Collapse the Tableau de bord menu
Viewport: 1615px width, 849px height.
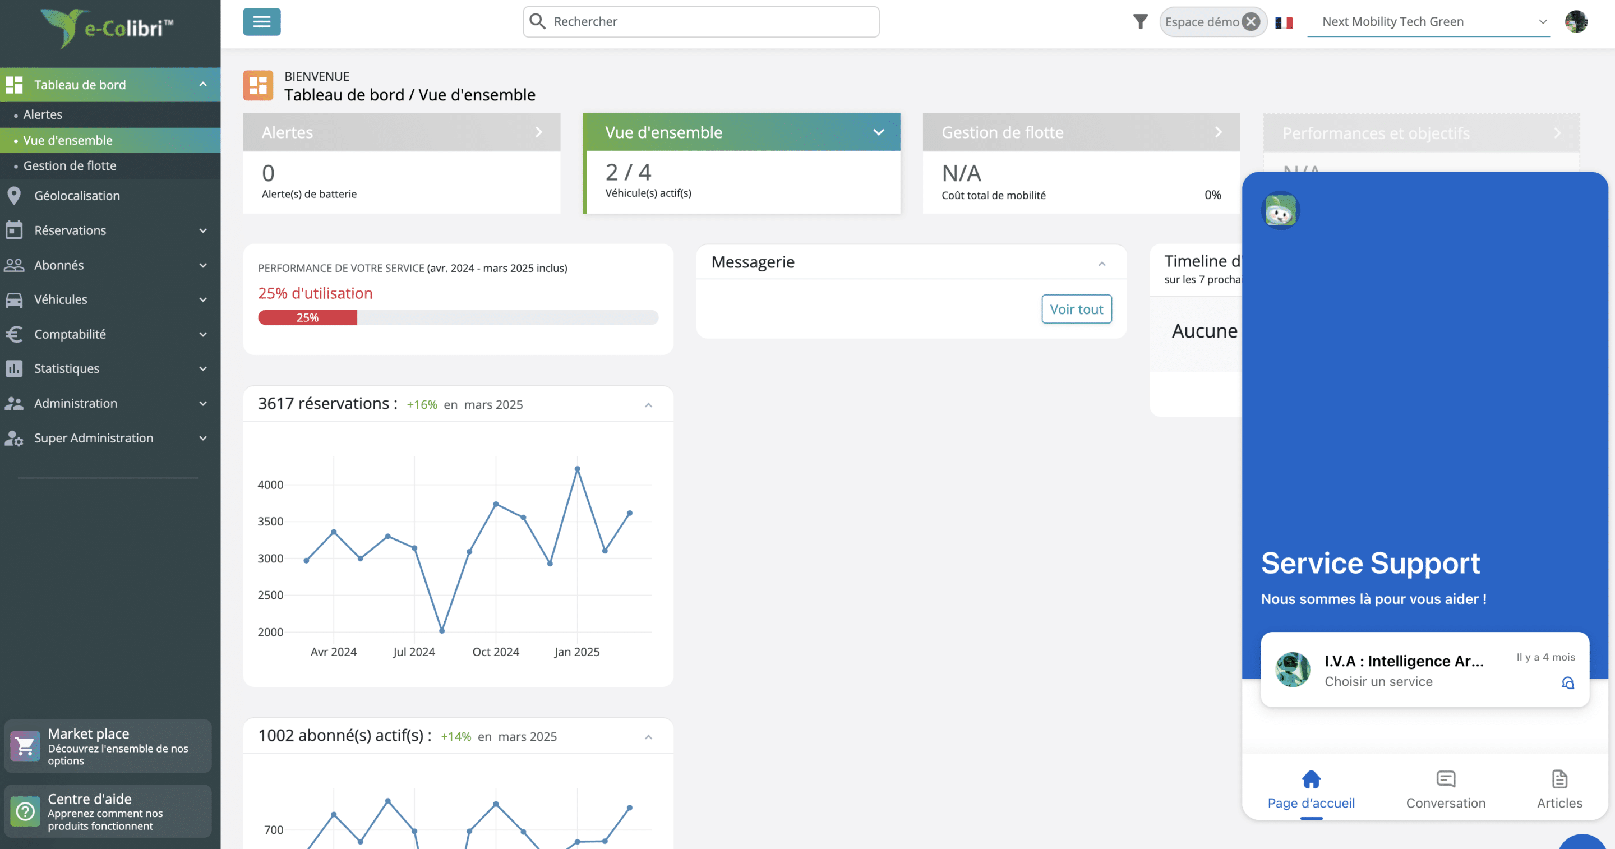(x=203, y=85)
